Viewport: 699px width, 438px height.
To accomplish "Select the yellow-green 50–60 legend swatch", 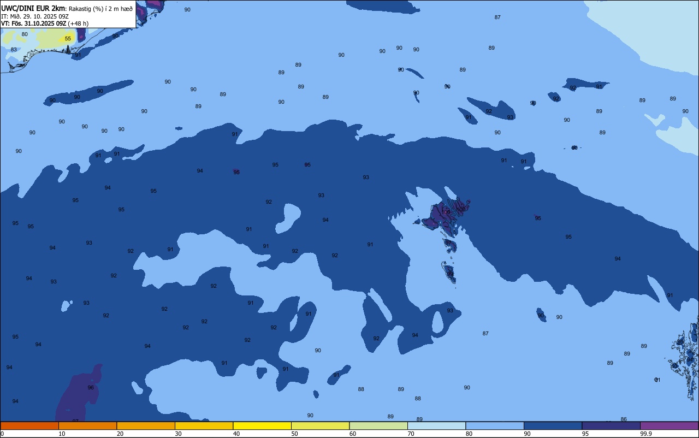I will pyautogui.click(x=320, y=425).
